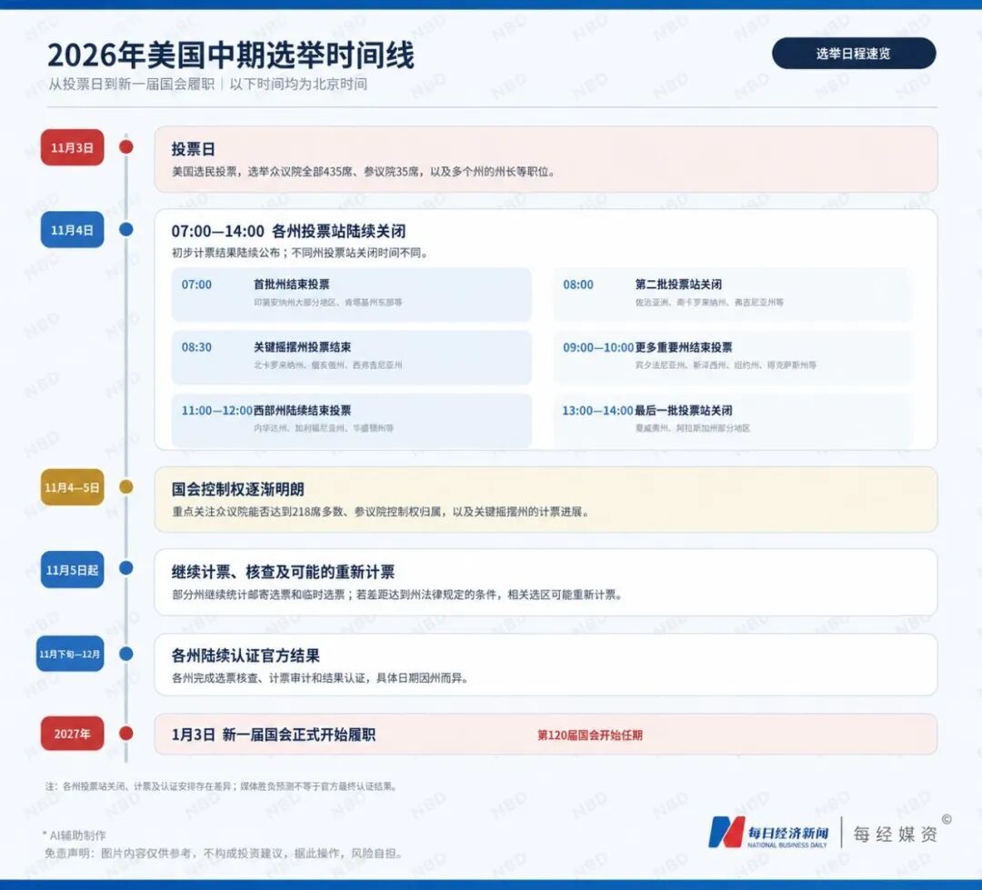The height and width of the screenshot is (890, 982).
Task: Choose the 11月5日起 date badge
Action: point(72,570)
